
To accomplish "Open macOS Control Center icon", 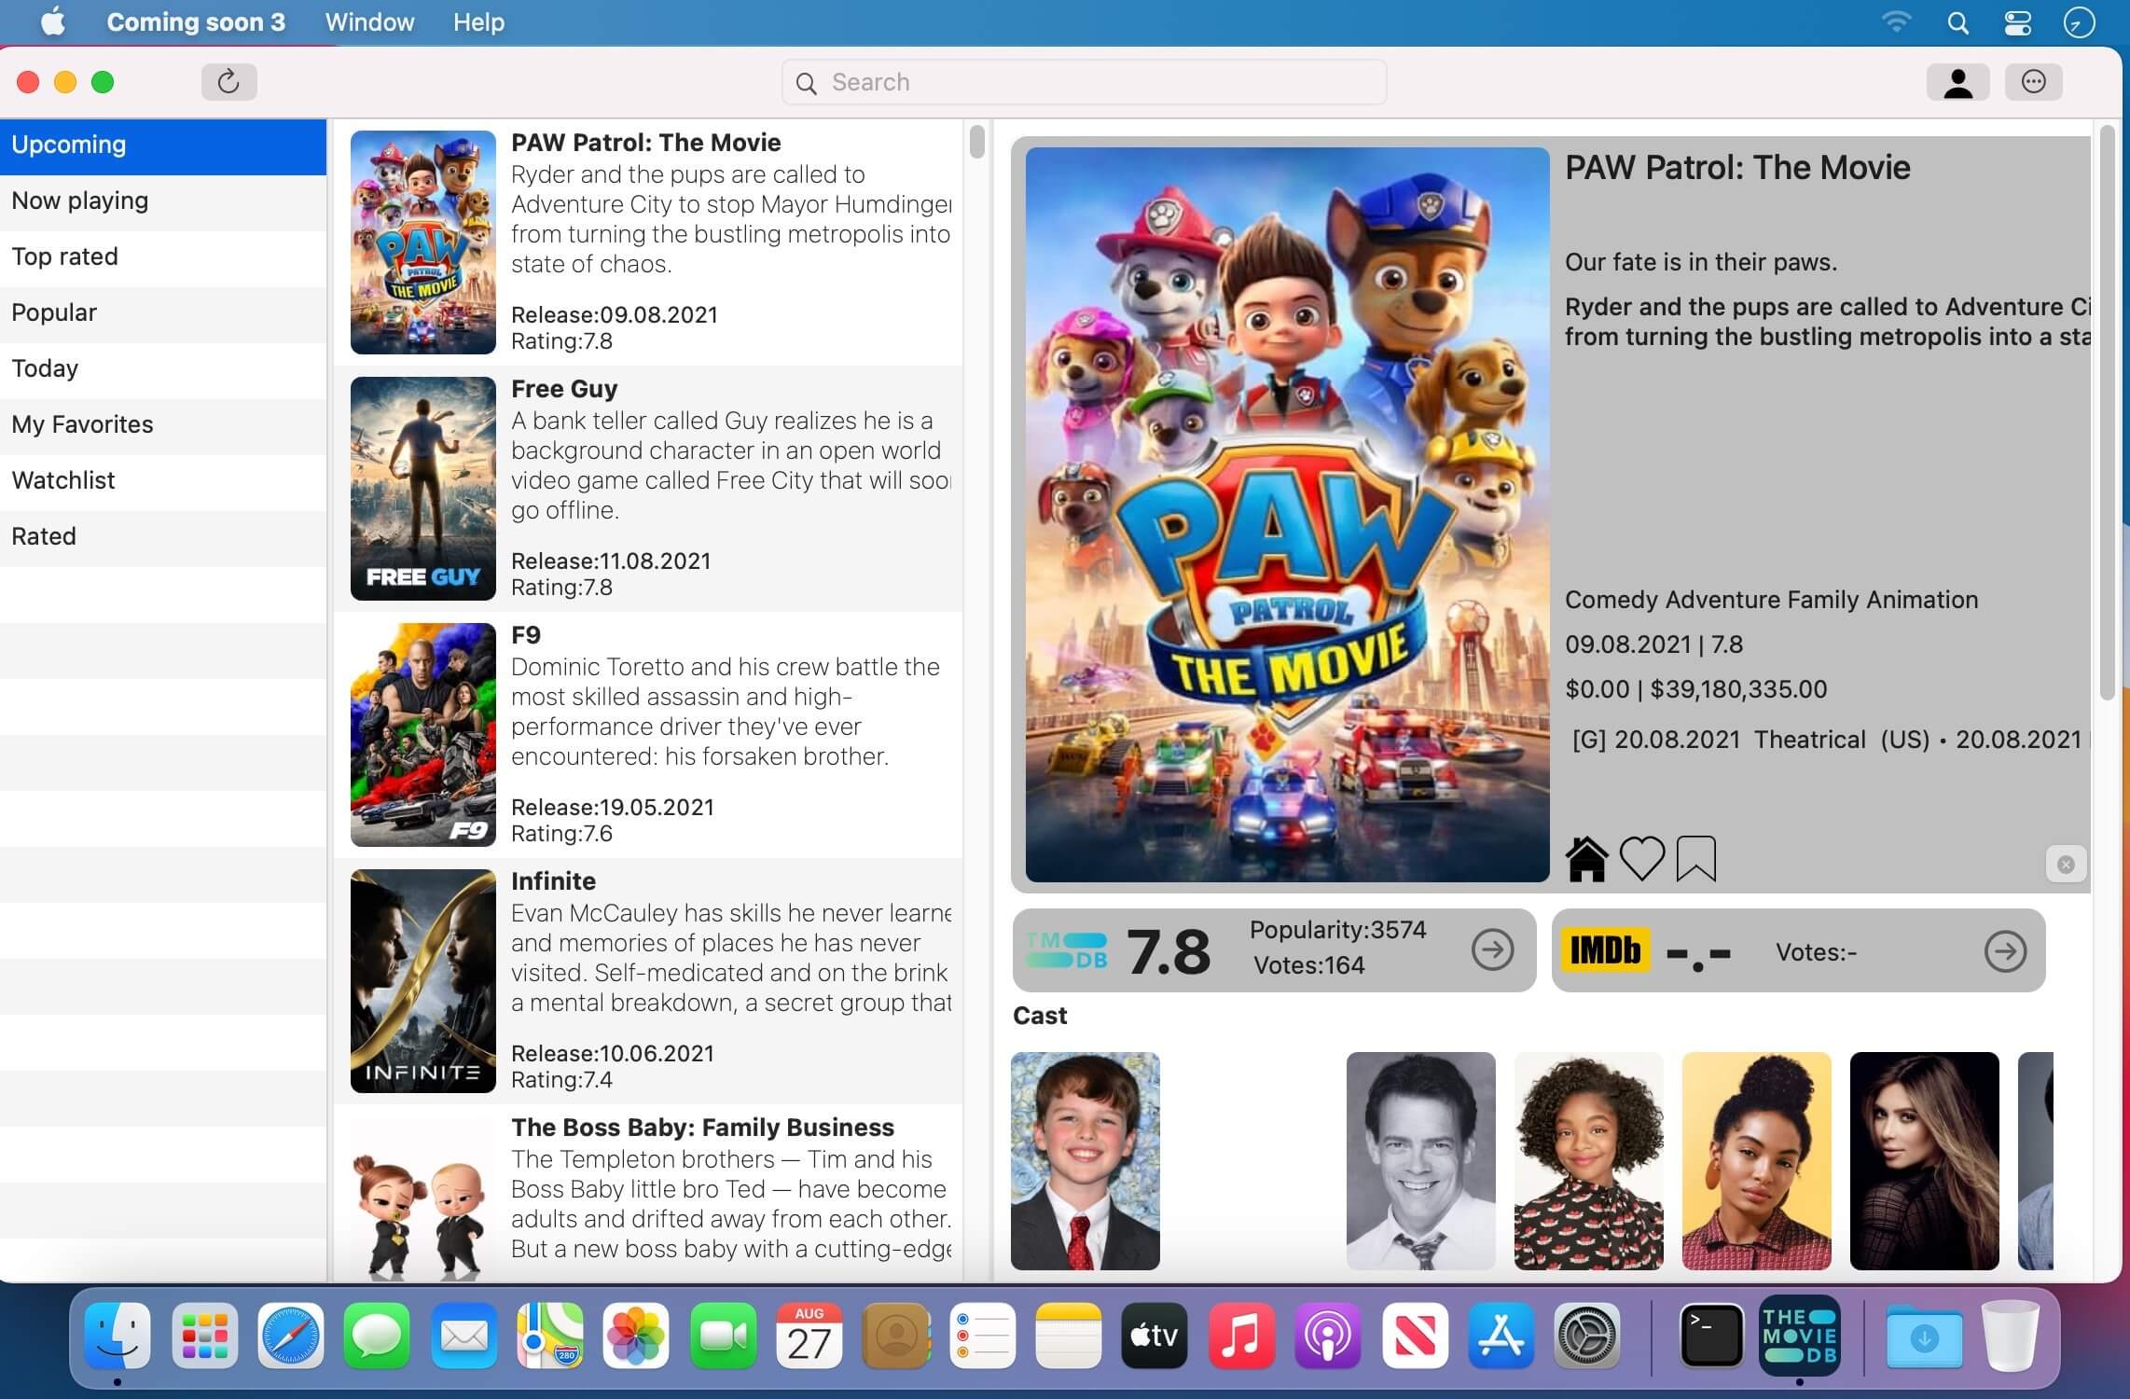I will pyautogui.click(x=2017, y=22).
